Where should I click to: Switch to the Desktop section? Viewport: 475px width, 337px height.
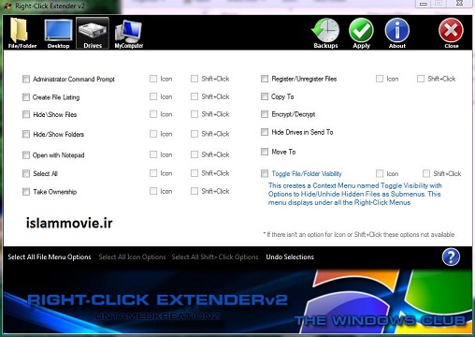(58, 34)
